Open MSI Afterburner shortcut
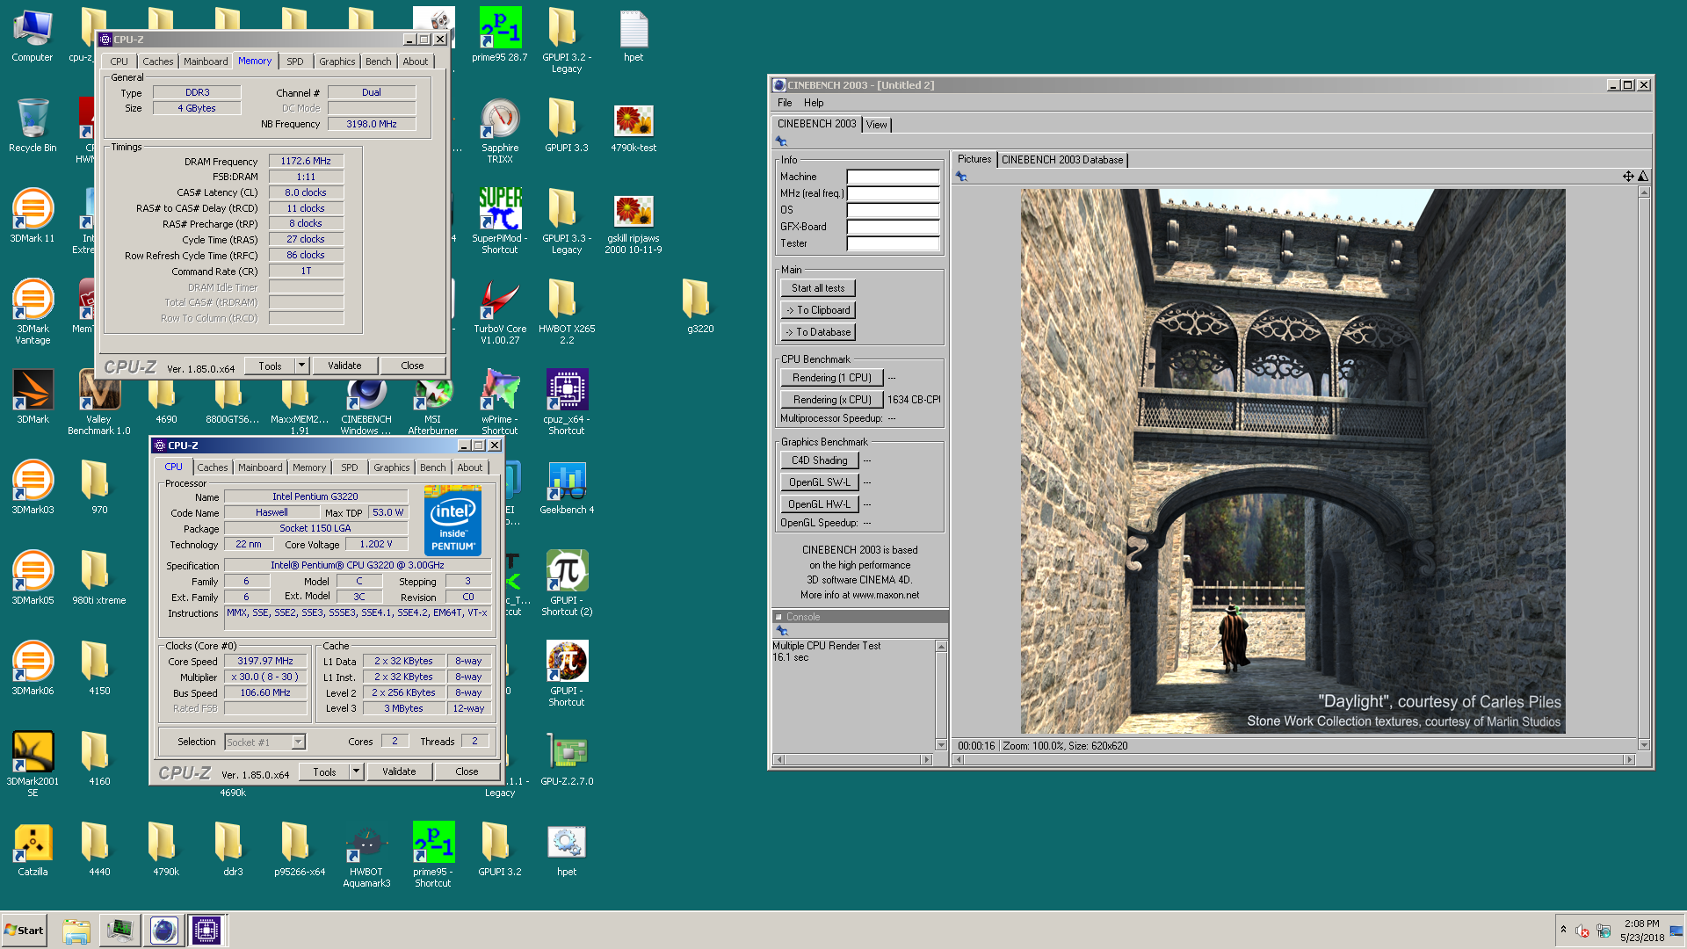This screenshot has height=949, width=1687. point(433,406)
